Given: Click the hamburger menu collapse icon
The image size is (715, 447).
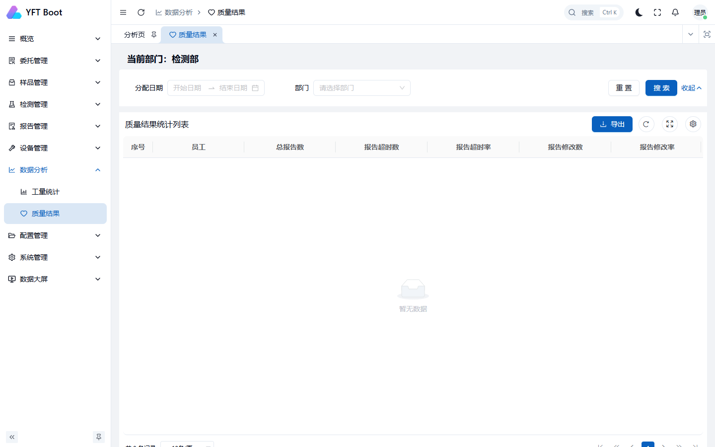Looking at the screenshot, I should coord(123,12).
